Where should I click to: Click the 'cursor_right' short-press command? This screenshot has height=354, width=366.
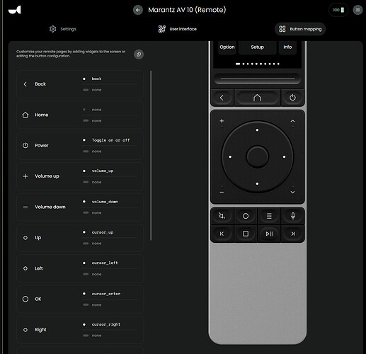point(106,324)
